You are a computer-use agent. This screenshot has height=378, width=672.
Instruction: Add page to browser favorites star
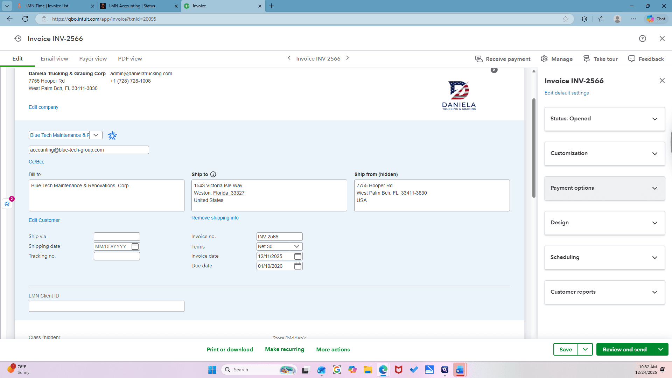click(566, 19)
